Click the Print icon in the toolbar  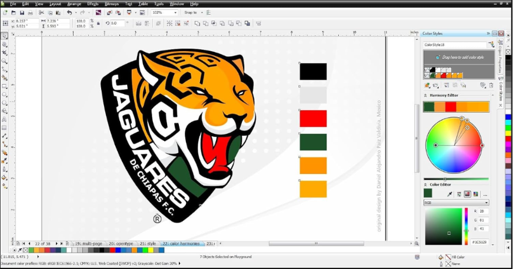pos(31,13)
